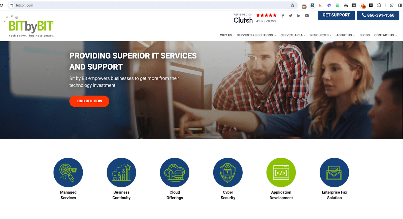Click the bitxbit.com address bar
The height and width of the screenshot is (219, 403).
point(151,5)
